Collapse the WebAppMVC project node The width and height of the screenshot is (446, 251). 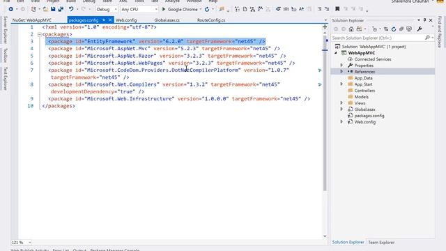click(x=336, y=53)
